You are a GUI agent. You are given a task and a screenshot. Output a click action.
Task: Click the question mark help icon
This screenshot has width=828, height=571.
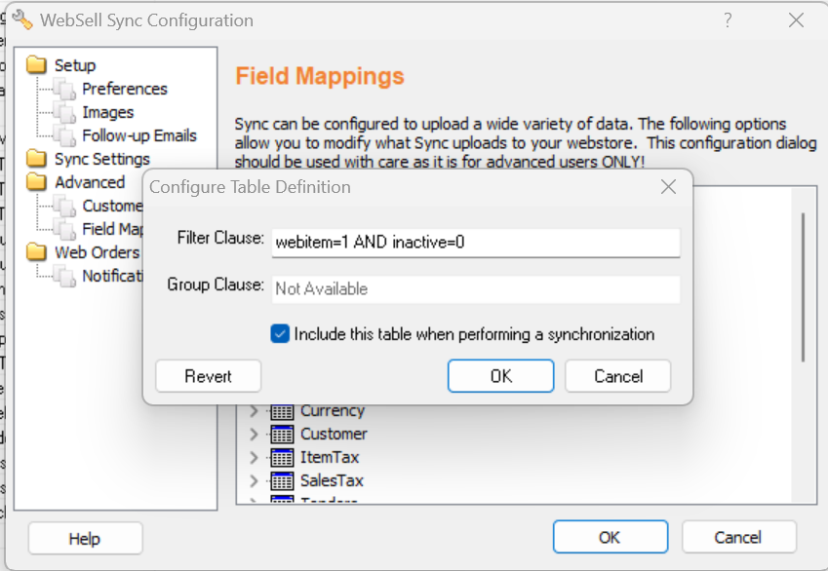click(728, 20)
